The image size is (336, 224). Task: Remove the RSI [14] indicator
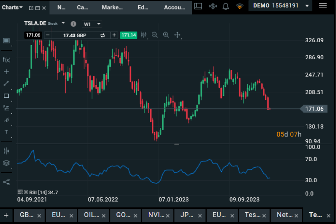click(x=26, y=192)
